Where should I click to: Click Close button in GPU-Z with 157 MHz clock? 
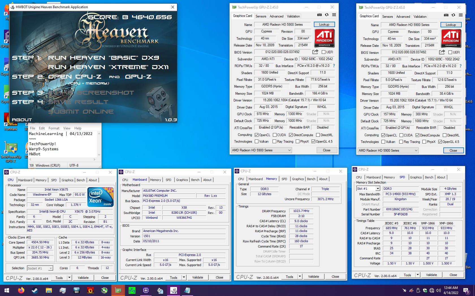[x=453, y=151]
